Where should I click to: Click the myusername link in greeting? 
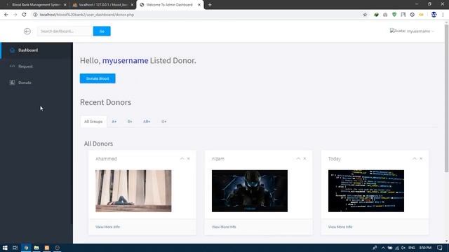[x=125, y=61]
